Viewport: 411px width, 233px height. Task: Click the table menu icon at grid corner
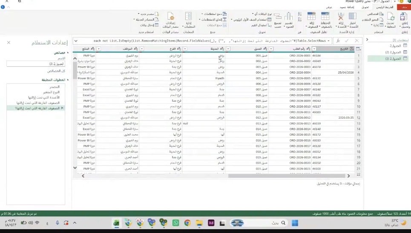358,49
